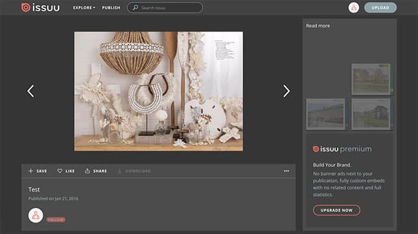Click the Read more heading
The height and width of the screenshot is (234, 418).
(x=318, y=26)
